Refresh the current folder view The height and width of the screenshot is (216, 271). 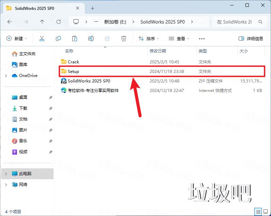tap(59, 22)
